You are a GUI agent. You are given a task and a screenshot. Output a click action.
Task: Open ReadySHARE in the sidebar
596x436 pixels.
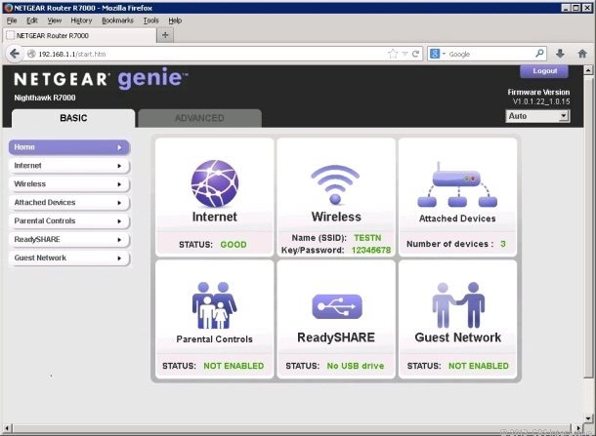click(68, 239)
